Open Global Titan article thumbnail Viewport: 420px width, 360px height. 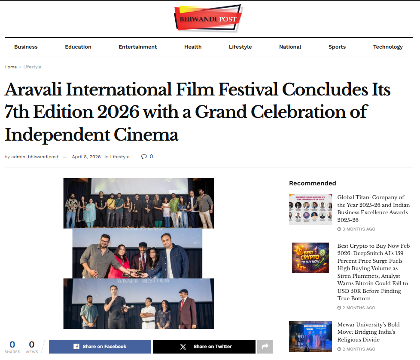click(x=310, y=209)
